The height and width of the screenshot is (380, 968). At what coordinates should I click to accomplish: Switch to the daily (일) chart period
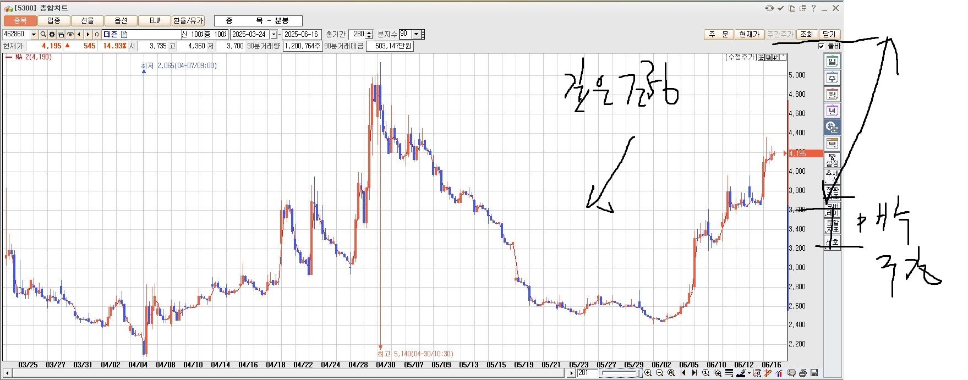832,62
